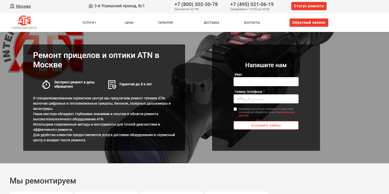389x194 pixels.
Task: Click the heading Ремонт прицелов и оптики ATN
Action: click(96, 60)
